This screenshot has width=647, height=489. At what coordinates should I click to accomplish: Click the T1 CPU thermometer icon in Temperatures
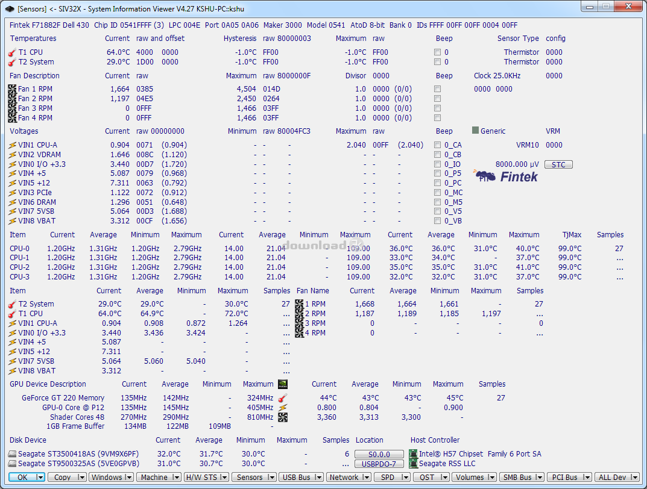[12, 53]
